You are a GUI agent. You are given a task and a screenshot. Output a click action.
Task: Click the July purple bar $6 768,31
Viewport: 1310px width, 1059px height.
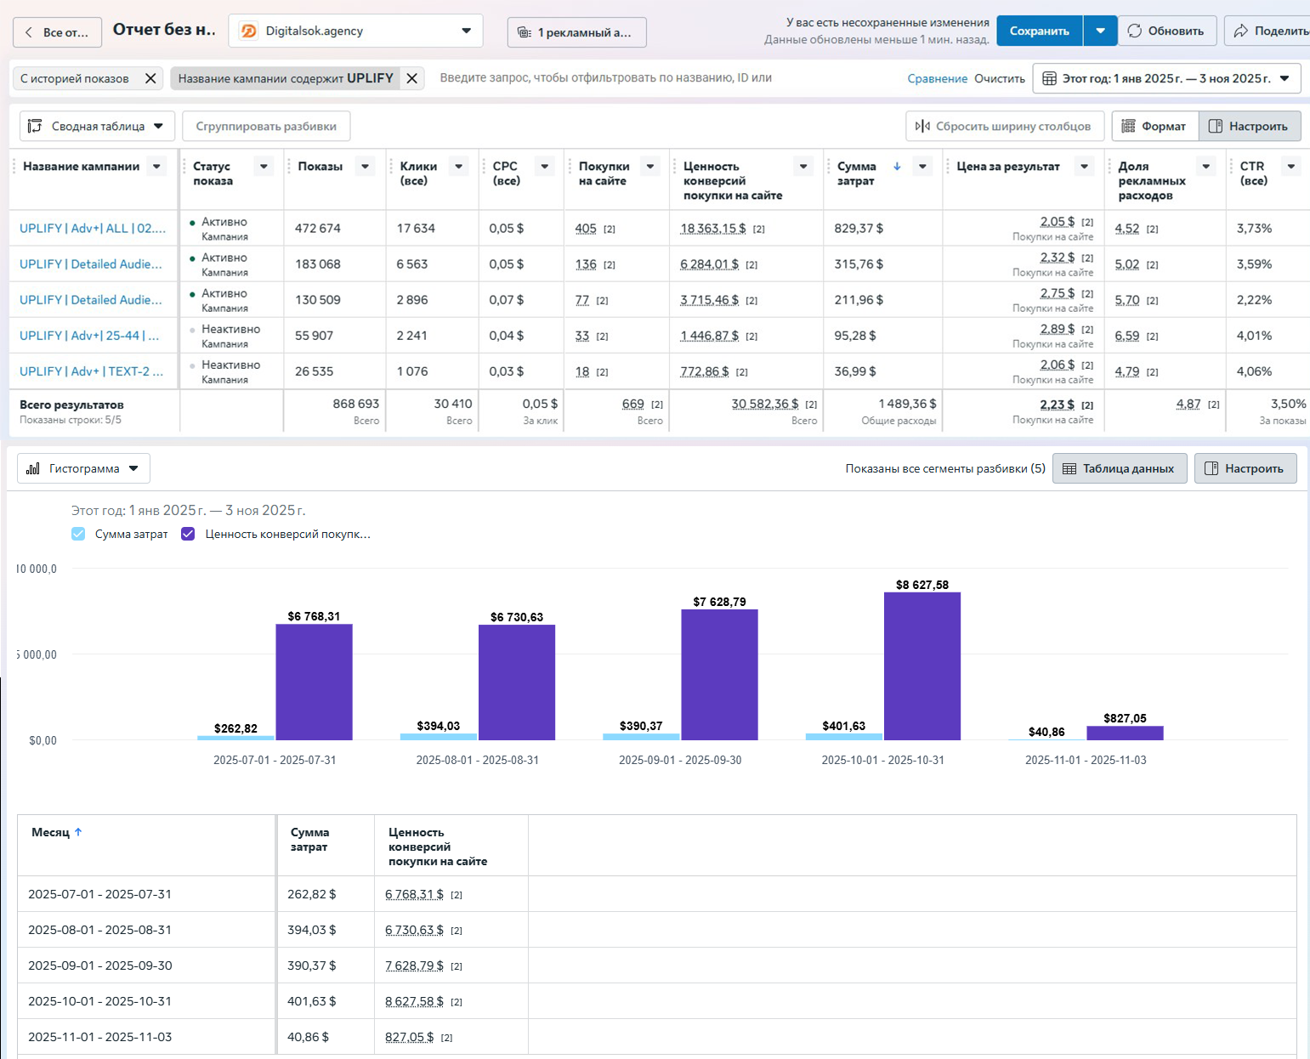314,682
